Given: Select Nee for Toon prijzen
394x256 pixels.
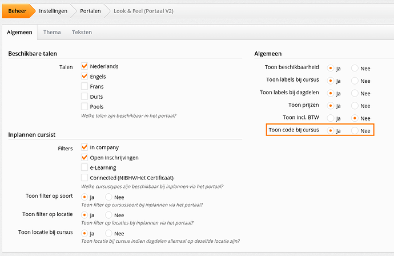Looking at the screenshot, I should coord(355,106).
